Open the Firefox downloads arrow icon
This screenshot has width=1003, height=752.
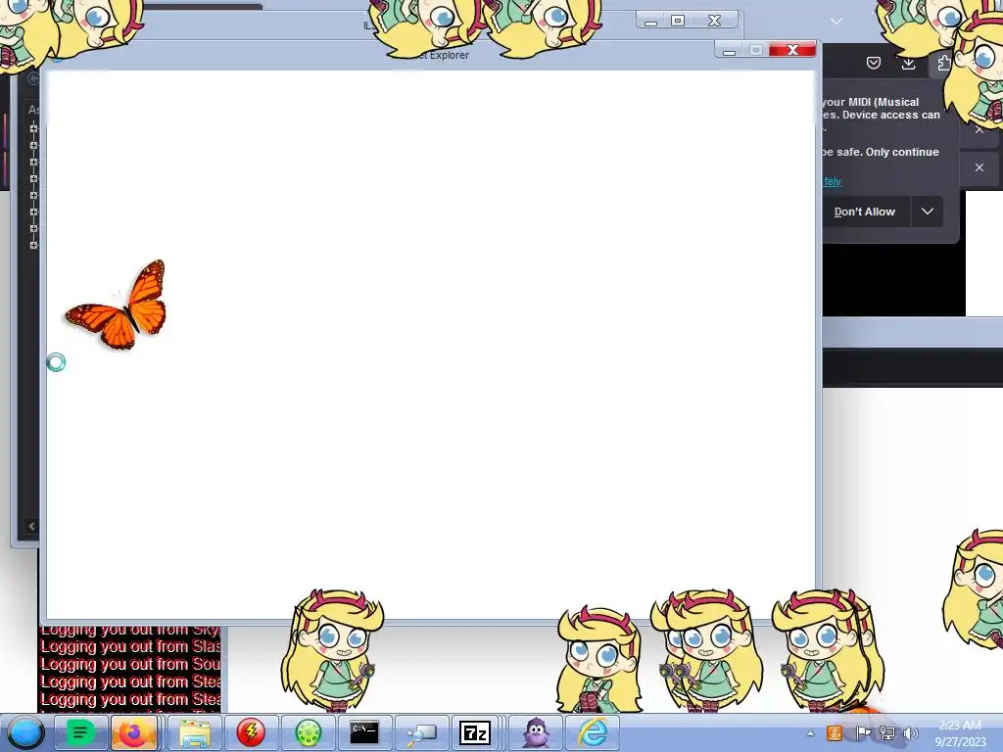tap(908, 63)
